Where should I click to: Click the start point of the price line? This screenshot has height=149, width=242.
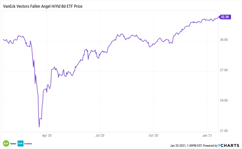coord(3,39)
